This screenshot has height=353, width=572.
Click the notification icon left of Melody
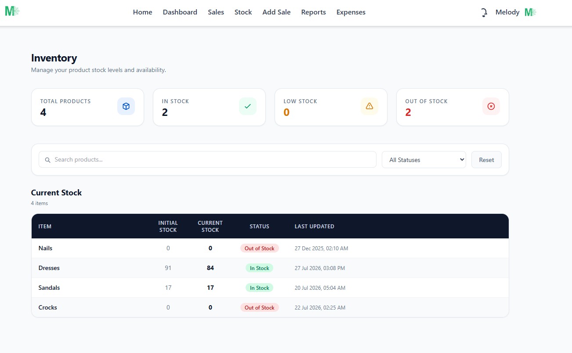point(484,13)
